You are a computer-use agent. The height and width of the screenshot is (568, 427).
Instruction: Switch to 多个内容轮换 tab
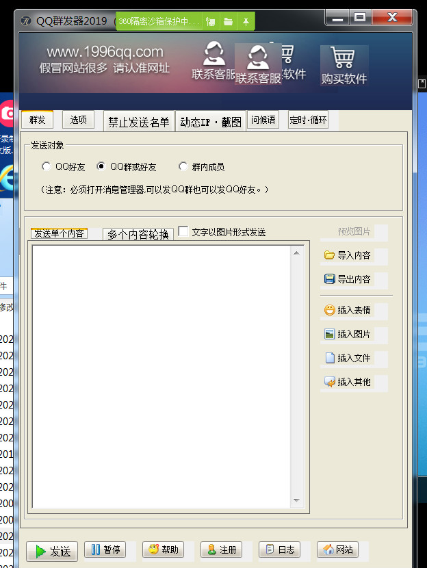click(x=138, y=234)
